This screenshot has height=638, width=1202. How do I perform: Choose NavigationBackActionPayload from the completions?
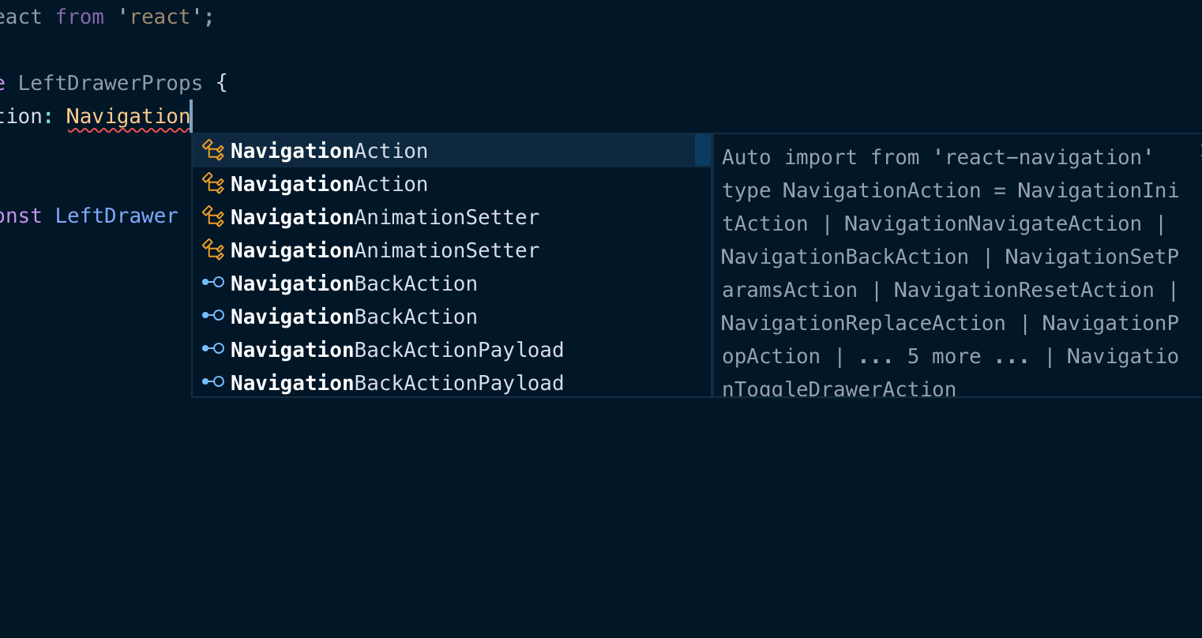(397, 349)
